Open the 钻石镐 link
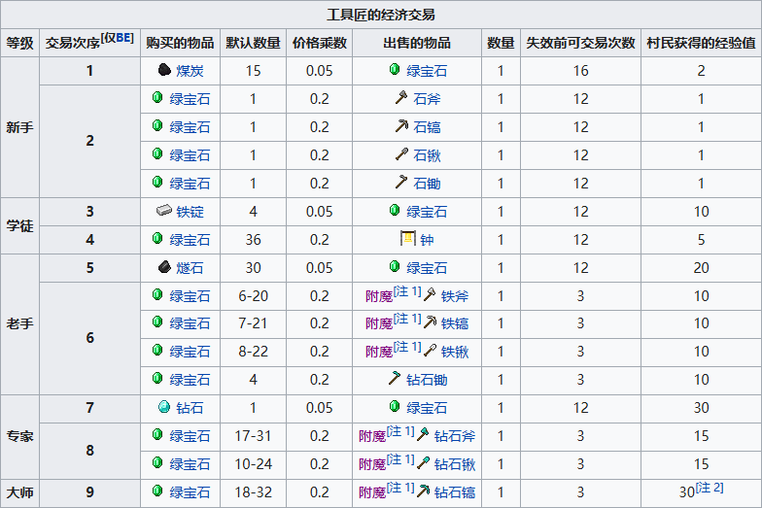 454,492
